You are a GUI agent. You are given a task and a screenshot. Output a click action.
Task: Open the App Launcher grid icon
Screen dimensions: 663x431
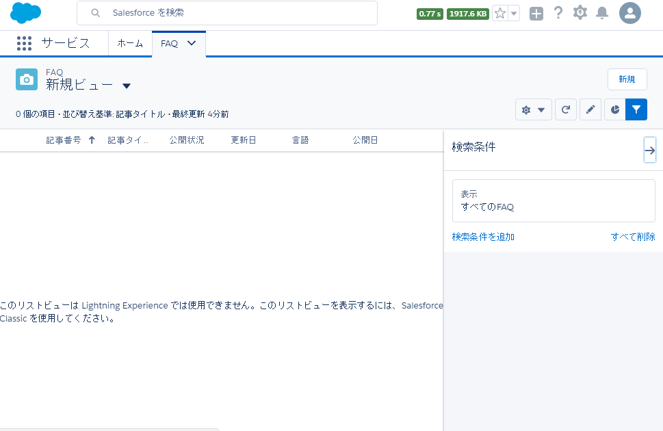click(x=24, y=44)
